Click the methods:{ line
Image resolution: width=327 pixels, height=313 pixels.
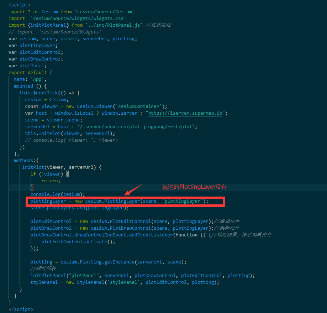coord(26,161)
